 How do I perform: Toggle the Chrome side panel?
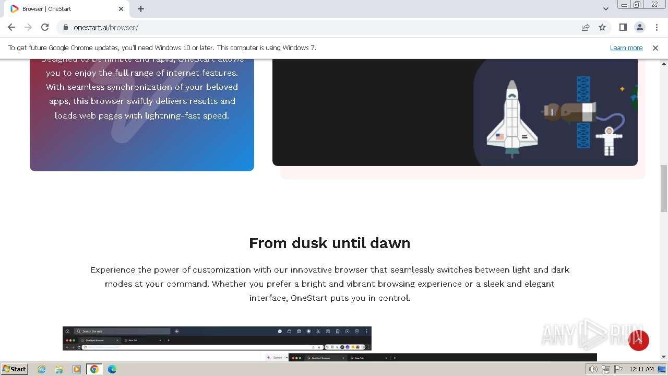click(623, 27)
